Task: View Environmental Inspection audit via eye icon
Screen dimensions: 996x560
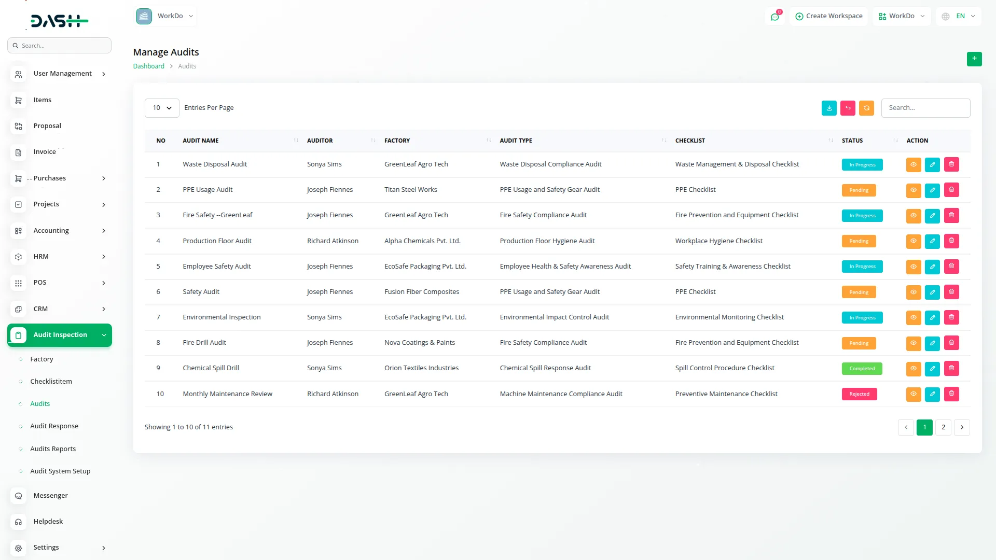Action: pos(914,317)
